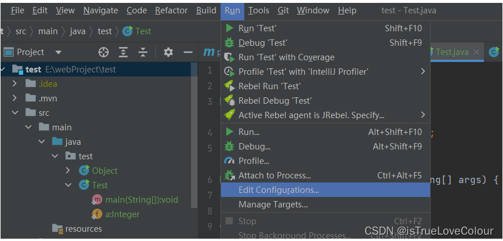
Task: Select Edit Configurations... menu item
Action: tap(325, 190)
